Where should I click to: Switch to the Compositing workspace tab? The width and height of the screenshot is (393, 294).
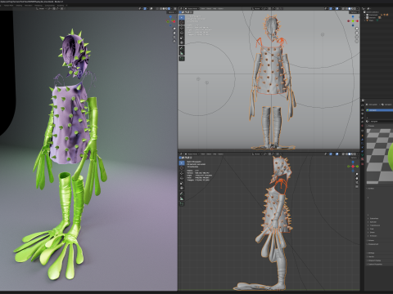[49, 5]
